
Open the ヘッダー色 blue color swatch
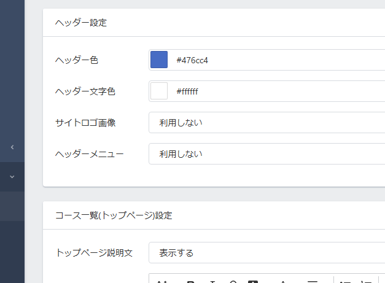click(159, 60)
